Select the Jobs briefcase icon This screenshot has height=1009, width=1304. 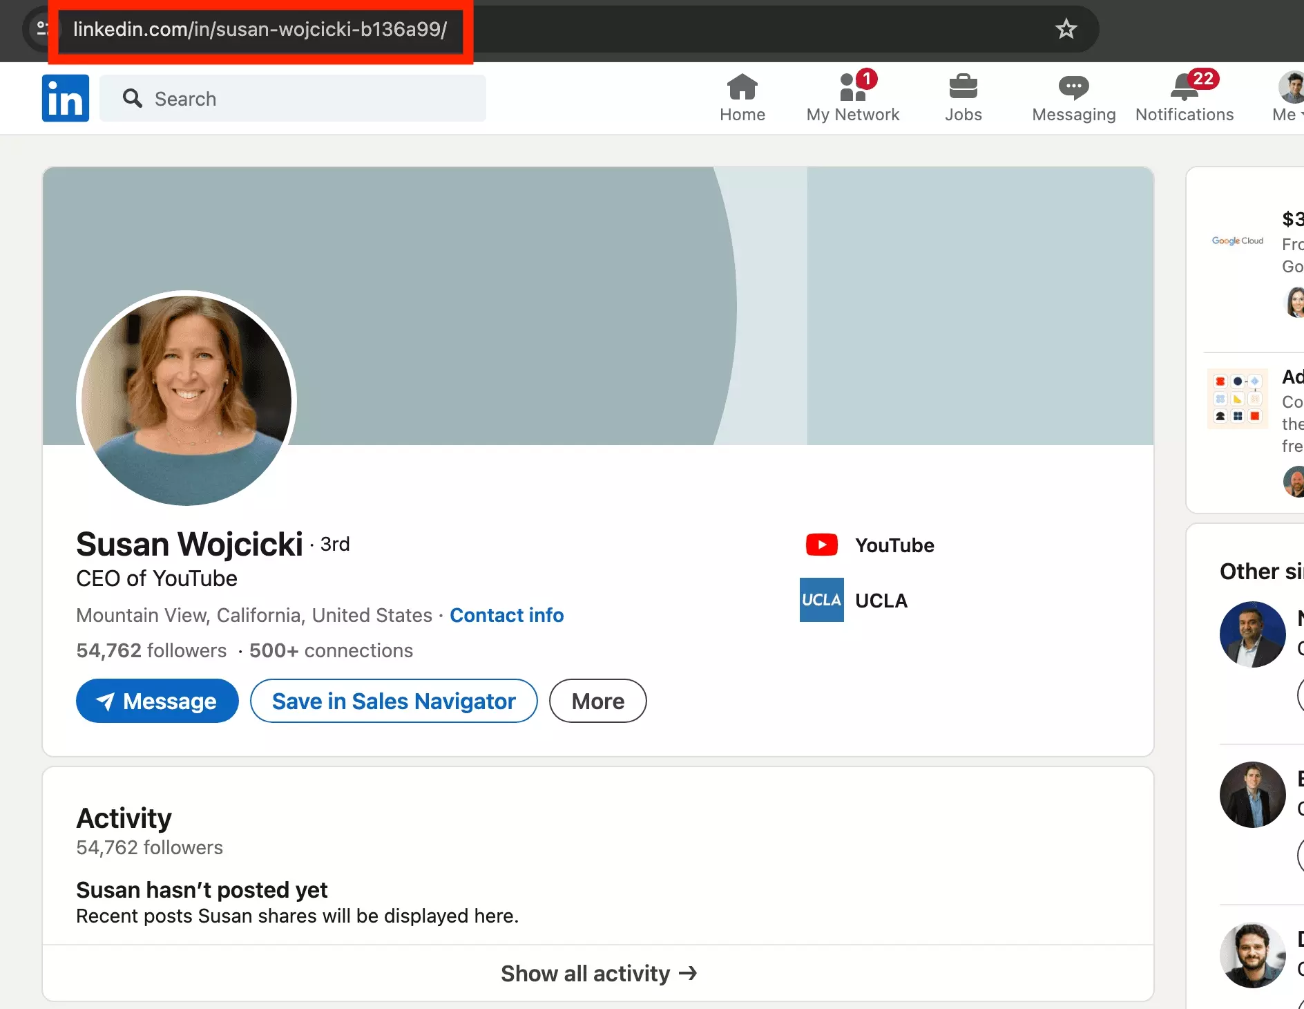pyautogui.click(x=963, y=95)
